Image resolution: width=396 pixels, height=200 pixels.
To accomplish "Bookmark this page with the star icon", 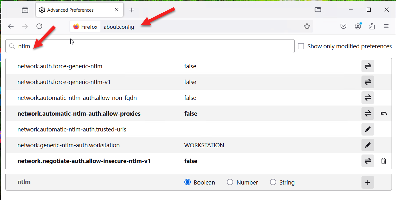I will [x=307, y=27].
